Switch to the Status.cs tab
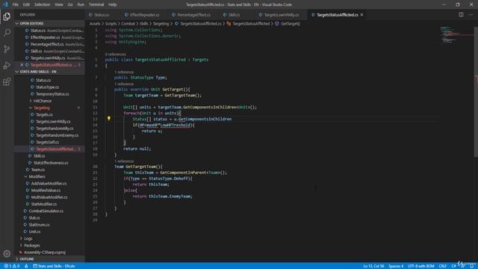The width and height of the screenshot is (478, 269). point(102,15)
